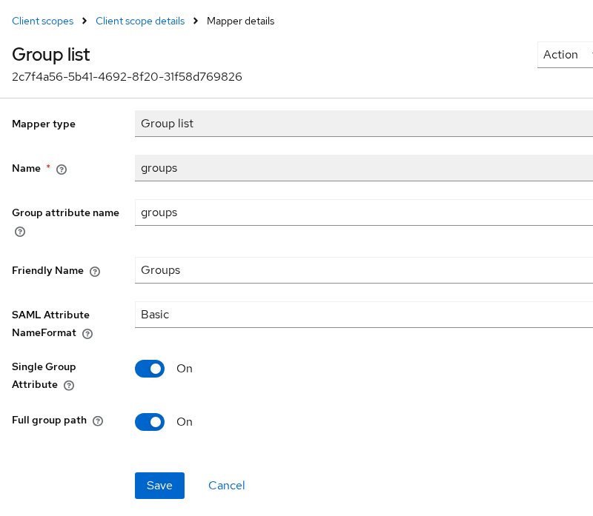Click the Friendly Name input field
The image size is (593, 516).
(364, 270)
